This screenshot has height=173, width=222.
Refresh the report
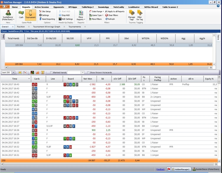110,19
